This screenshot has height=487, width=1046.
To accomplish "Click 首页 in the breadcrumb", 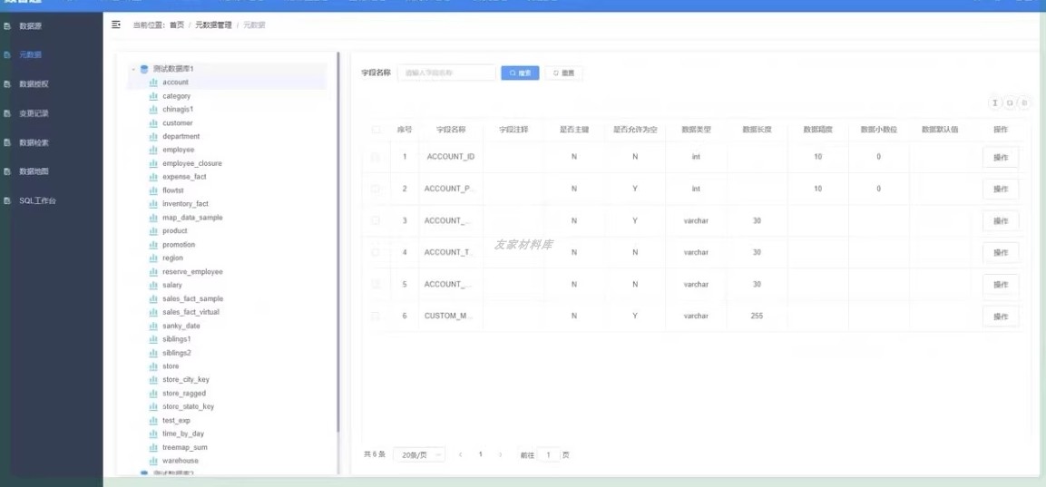I will (177, 24).
